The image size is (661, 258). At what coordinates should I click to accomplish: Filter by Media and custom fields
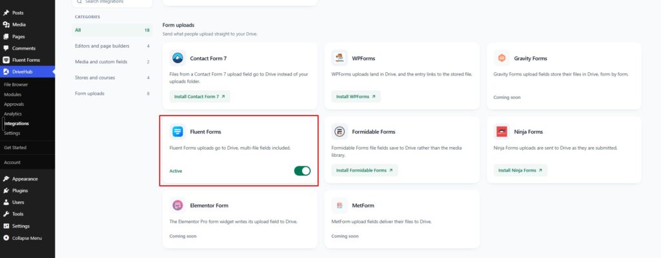click(x=112, y=62)
